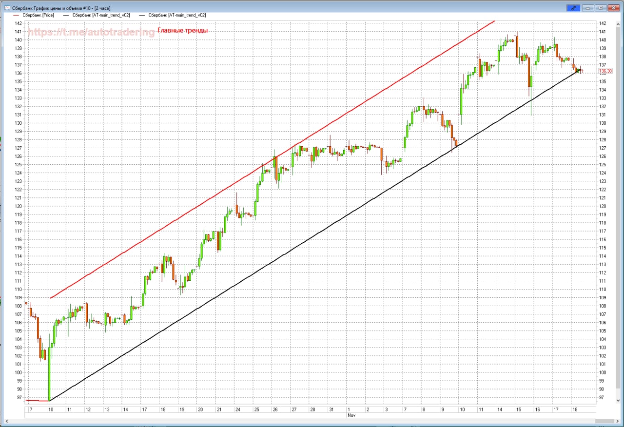
Task: Click the current price tag 136,30
Action: pos(605,71)
